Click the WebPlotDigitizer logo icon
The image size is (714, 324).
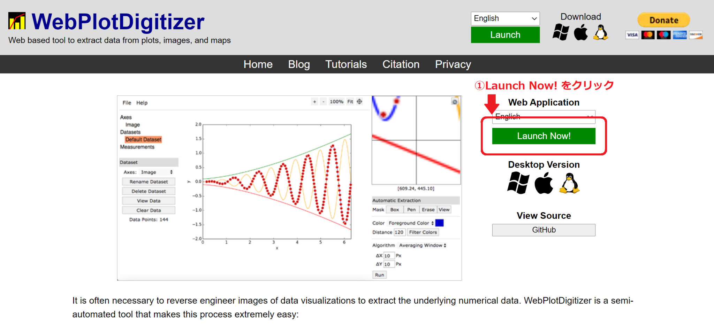[x=17, y=21]
